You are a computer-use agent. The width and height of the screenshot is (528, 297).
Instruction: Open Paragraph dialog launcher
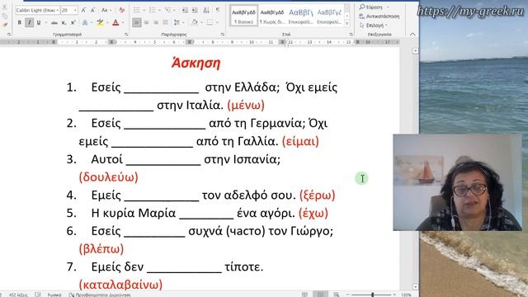click(x=223, y=35)
